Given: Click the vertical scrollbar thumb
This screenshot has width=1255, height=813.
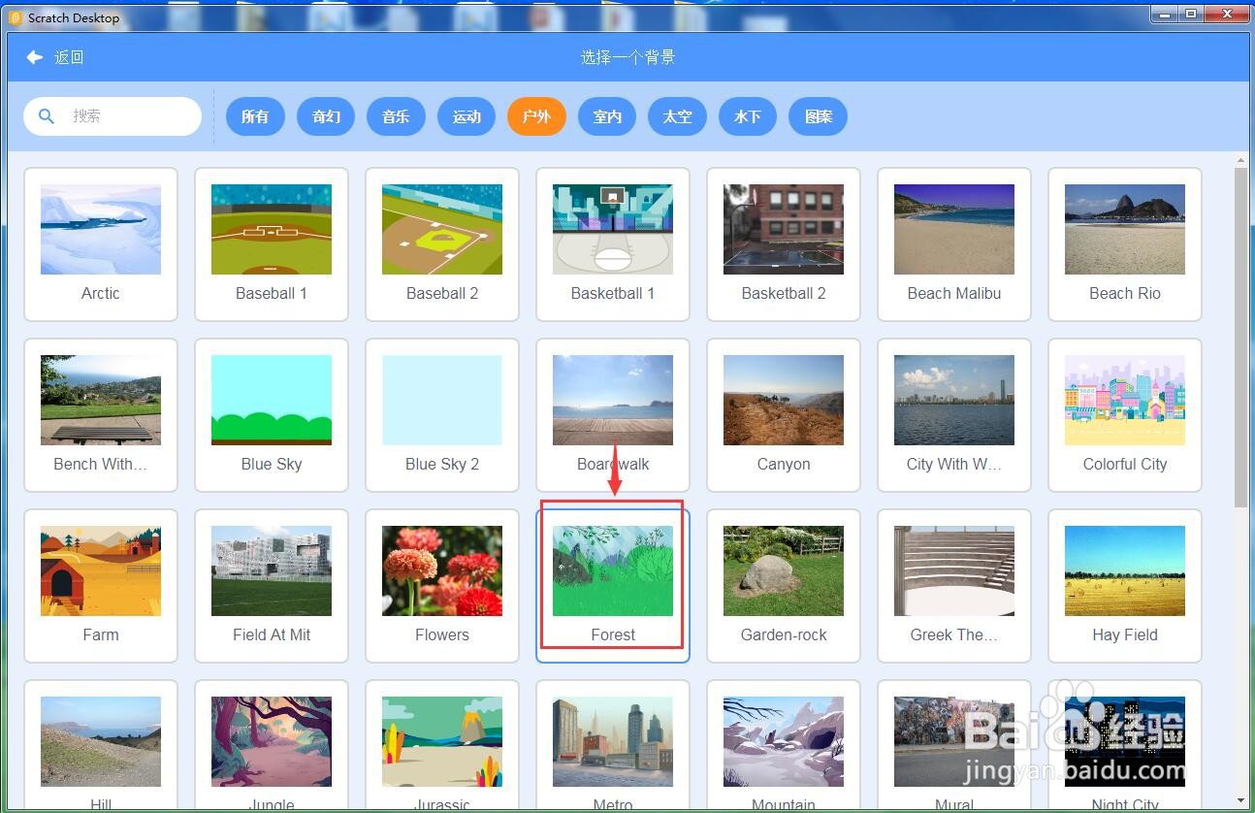Looking at the screenshot, I should pos(1240,336).
